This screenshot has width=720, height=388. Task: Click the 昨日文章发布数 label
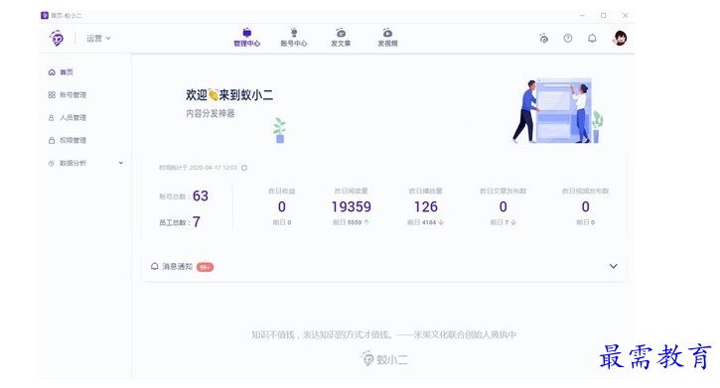[x=503, y=191]
